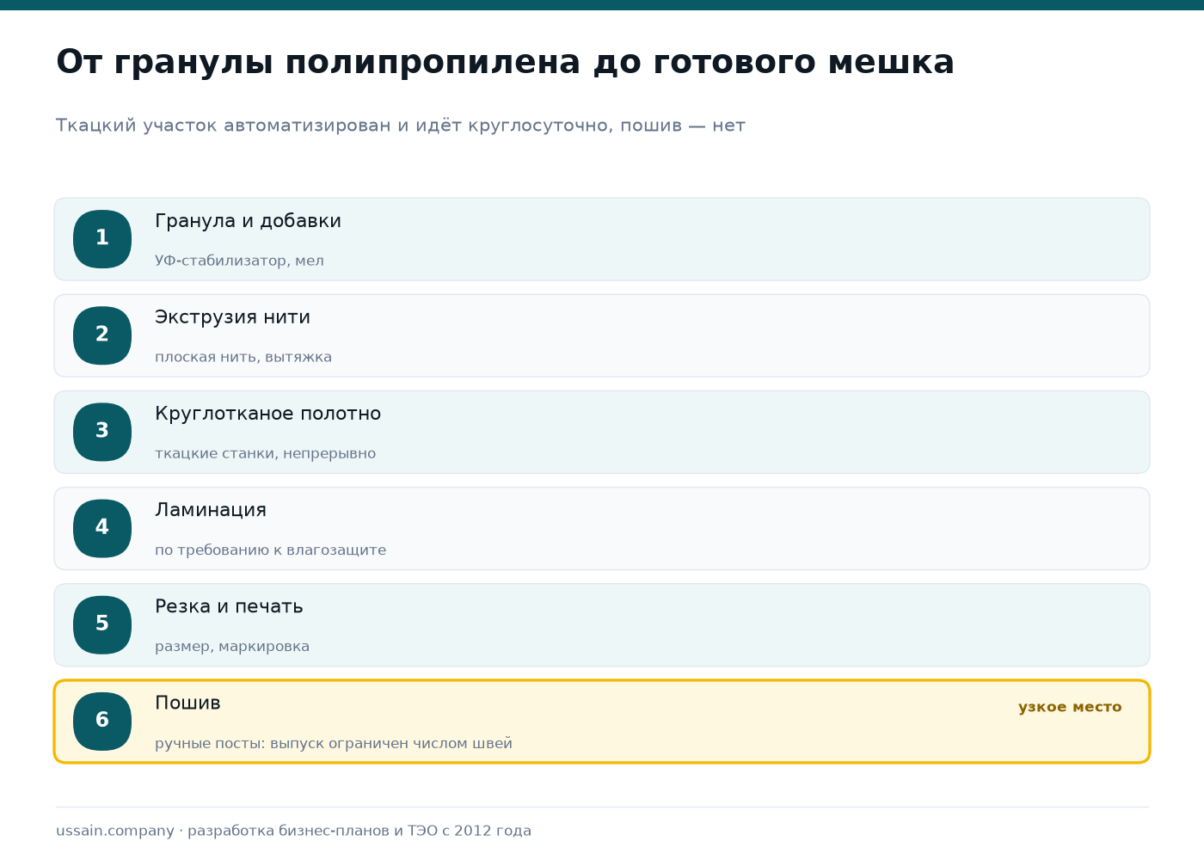Image resolution: width=1204 pixels, height=860 pixels.
Task: Click the "размер, маркировка" description
Action: [232, 646]
